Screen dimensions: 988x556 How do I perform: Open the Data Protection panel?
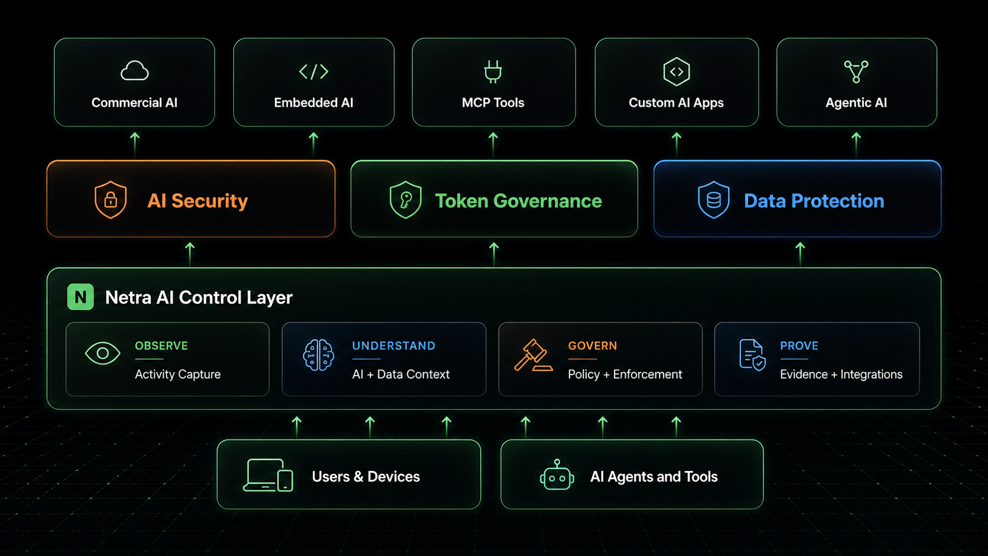point(798,199)
